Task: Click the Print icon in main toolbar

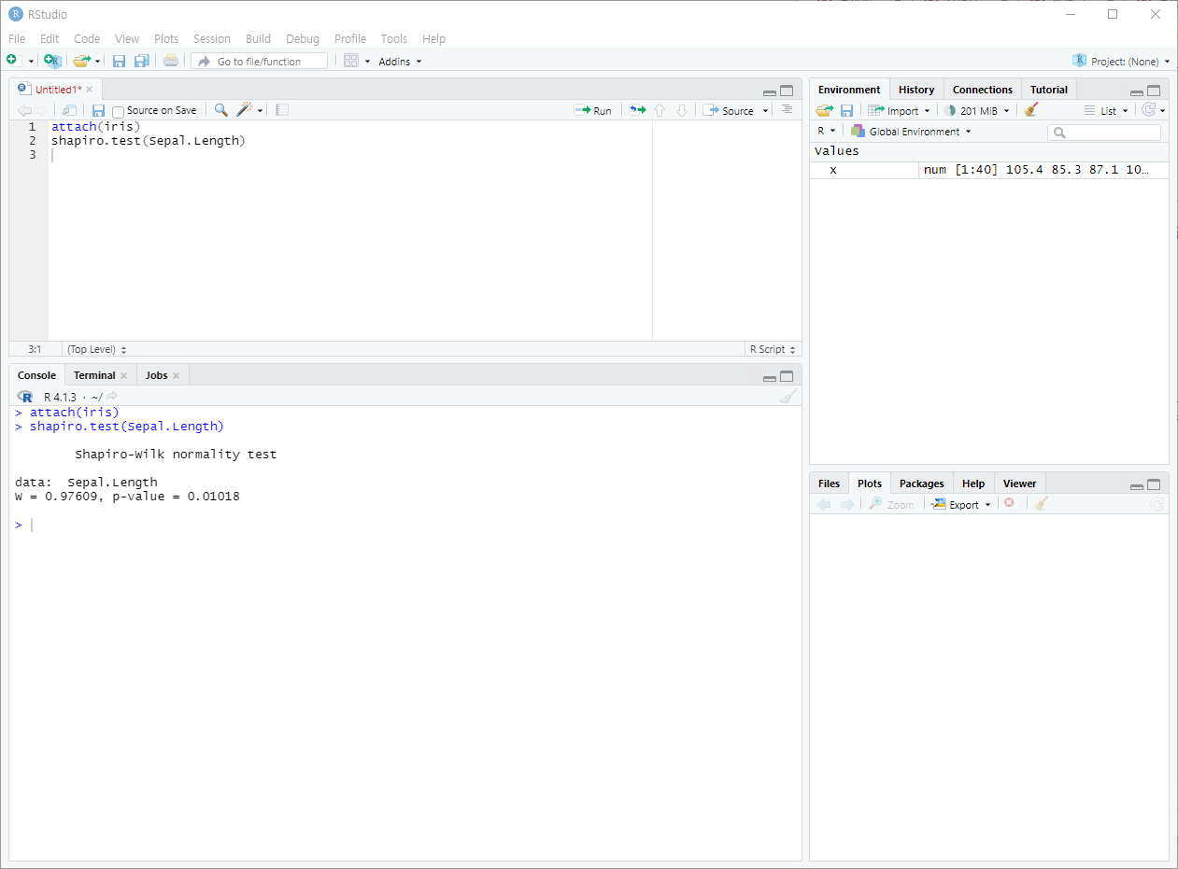Action: 170,61
